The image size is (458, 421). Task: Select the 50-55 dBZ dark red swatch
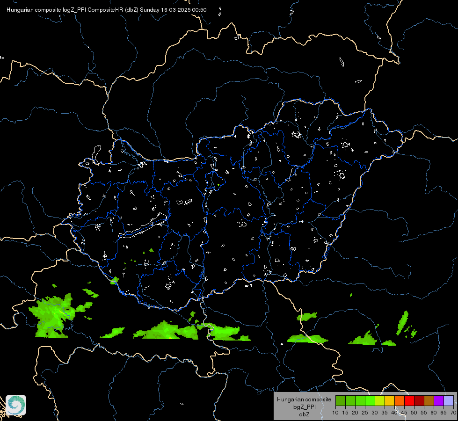(419, 400)
